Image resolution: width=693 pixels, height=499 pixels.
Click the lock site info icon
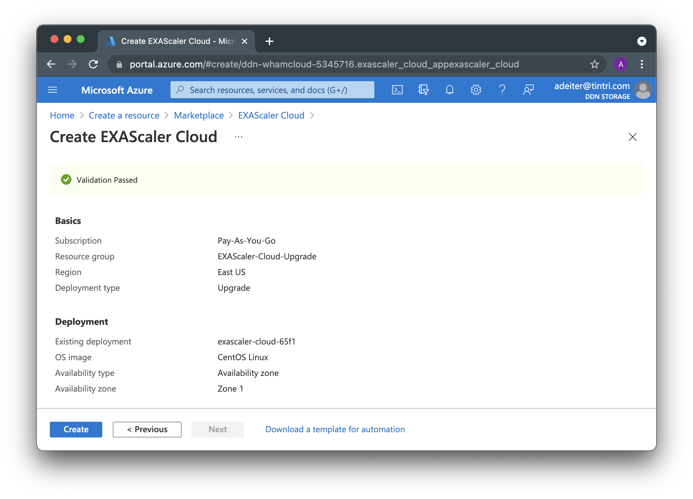click(x=119, y=65)
